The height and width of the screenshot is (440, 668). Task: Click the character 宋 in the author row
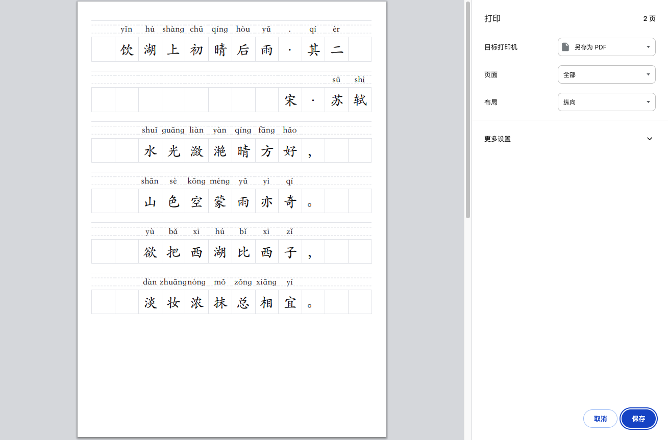point(290,100)
